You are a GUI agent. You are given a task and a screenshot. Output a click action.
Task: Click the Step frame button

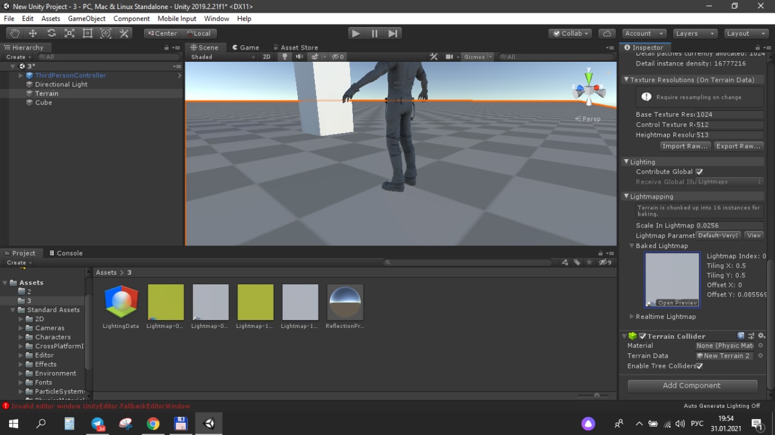[392, 33]
